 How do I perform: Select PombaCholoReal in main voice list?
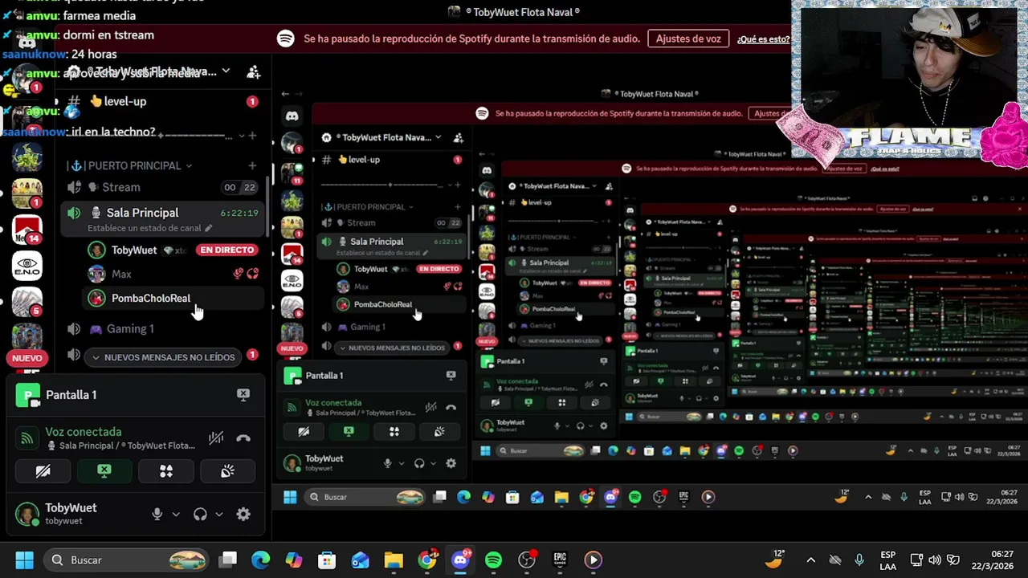pos(173,298)
